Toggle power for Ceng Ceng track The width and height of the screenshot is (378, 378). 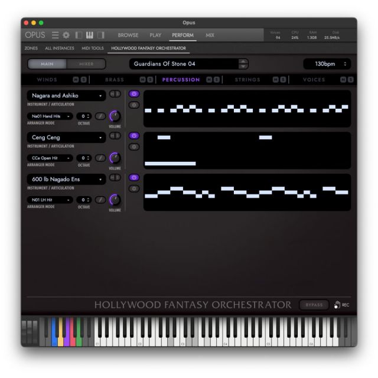[134, 135]
